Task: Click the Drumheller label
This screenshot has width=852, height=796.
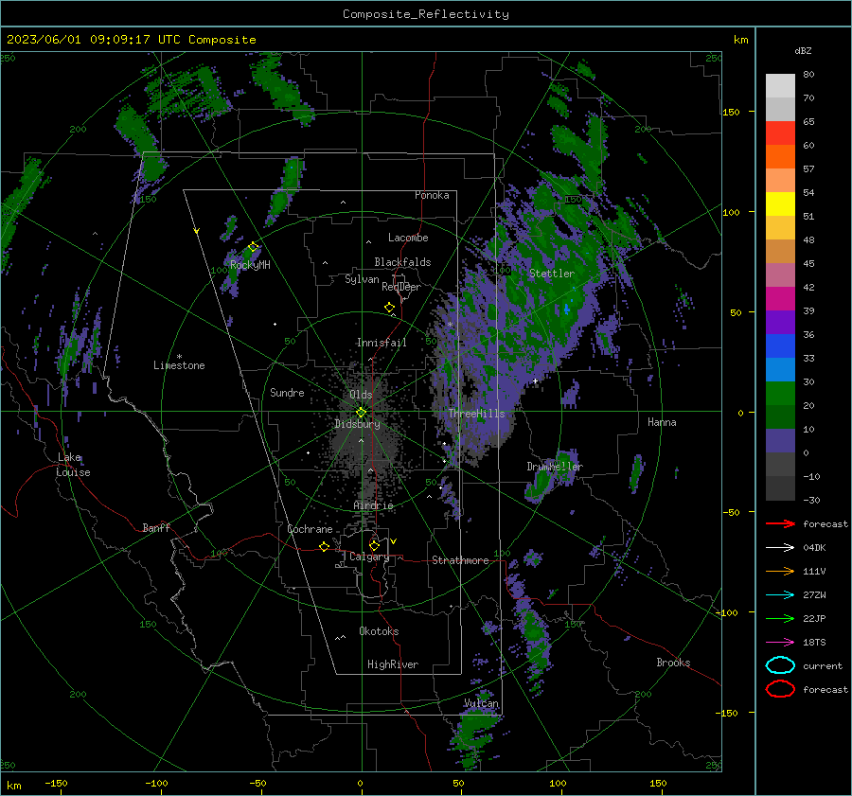Action: point(555,467)
